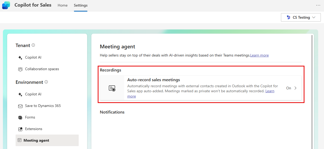Click the envelope icon for Save to Dynamics 365
Viewport: 324px width, 149px height.
[x=20, y=106]
